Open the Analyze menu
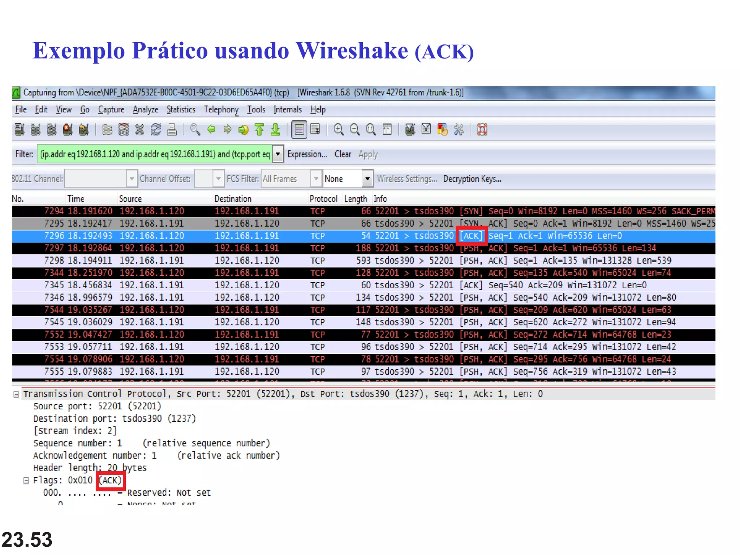 point(146,109)
